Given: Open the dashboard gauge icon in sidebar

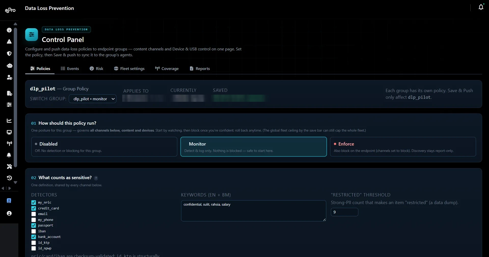Looking at the screenshot, I should point(9,30).
